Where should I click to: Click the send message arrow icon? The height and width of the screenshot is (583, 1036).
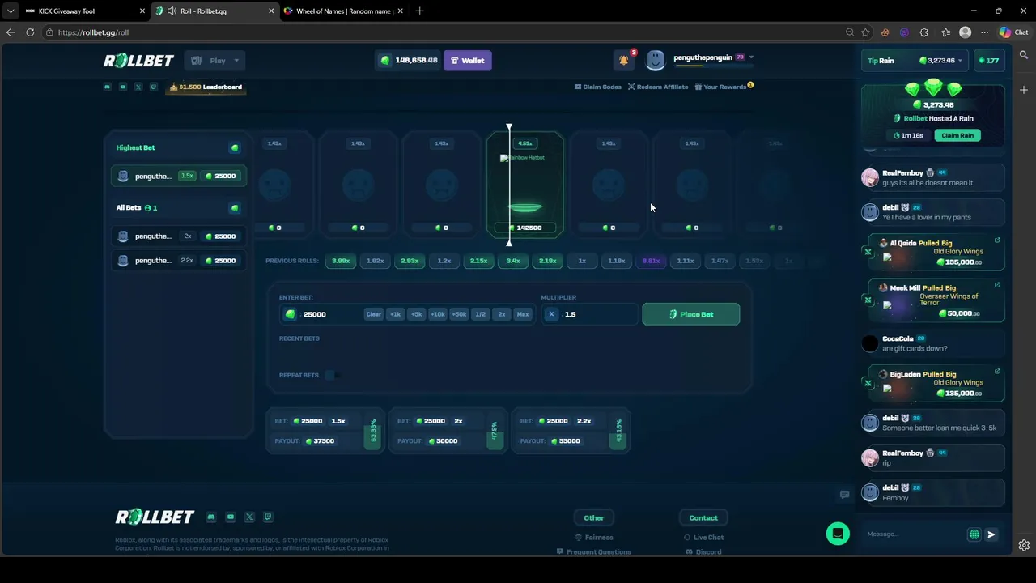(x=991, y=534)
